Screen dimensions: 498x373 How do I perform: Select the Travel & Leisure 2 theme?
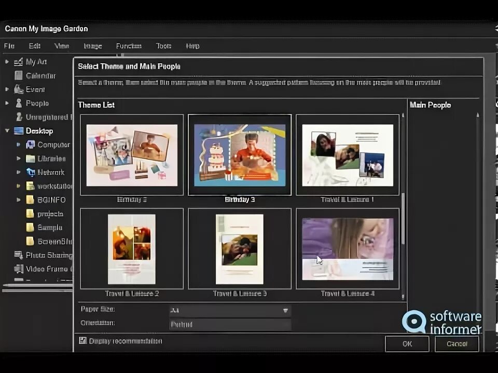pos(132,249)
